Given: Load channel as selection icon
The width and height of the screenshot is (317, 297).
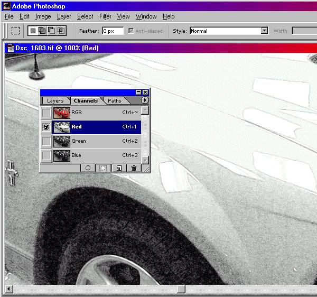Looking at the screenshot, I should (88, 168).
